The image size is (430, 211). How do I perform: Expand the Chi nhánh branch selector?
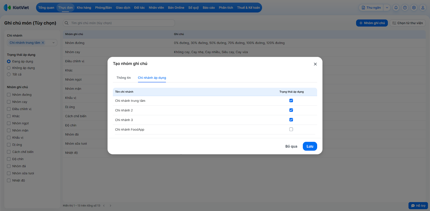pos(53,43)
